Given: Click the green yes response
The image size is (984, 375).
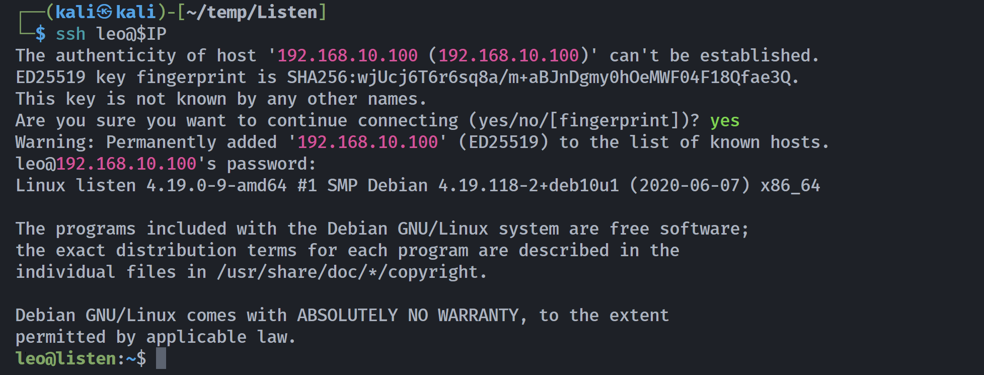Looking at the screenshot, I should click(725, 121).
